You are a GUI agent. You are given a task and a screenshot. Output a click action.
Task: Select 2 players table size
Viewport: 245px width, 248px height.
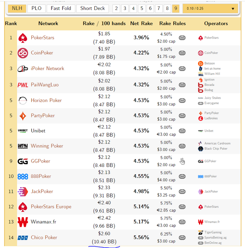coord(116,9)
